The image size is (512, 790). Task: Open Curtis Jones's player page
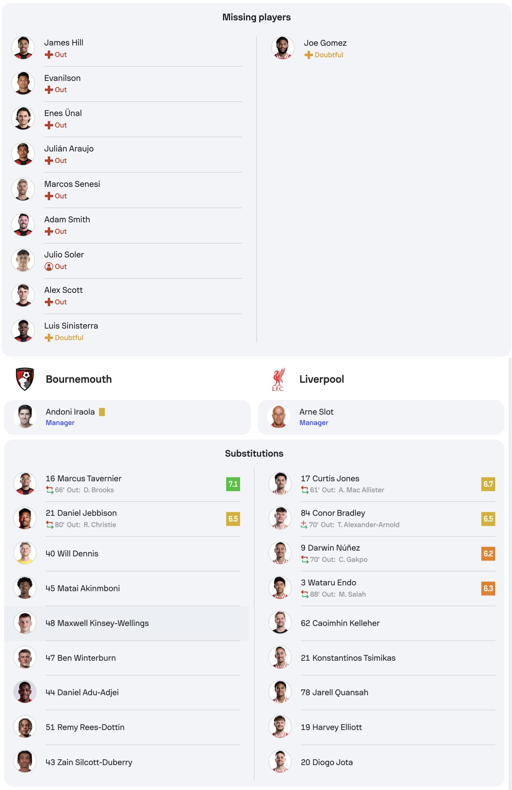(x=330, y=478)
